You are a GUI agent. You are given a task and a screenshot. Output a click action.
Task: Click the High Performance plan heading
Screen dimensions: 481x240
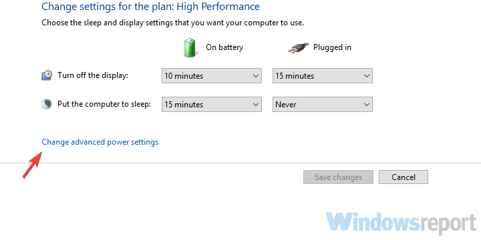150,7
